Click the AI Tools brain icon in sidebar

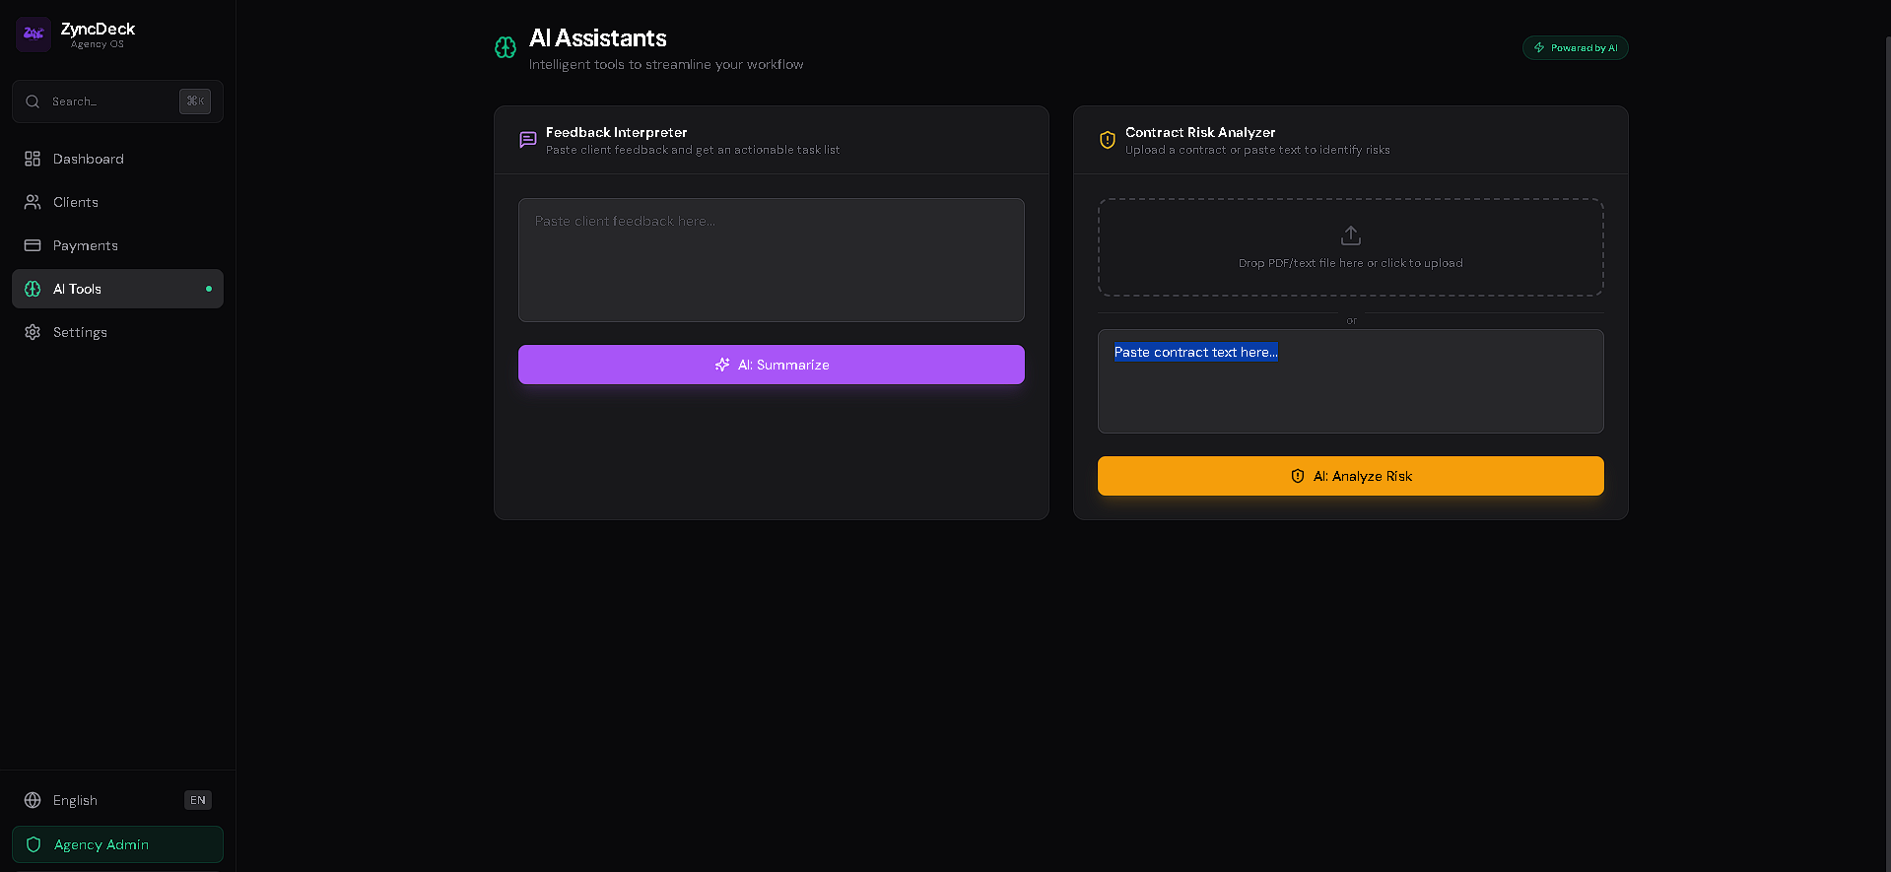click(33, 289)
